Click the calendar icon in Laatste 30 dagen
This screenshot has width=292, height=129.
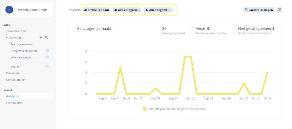[x=246, y=10]
